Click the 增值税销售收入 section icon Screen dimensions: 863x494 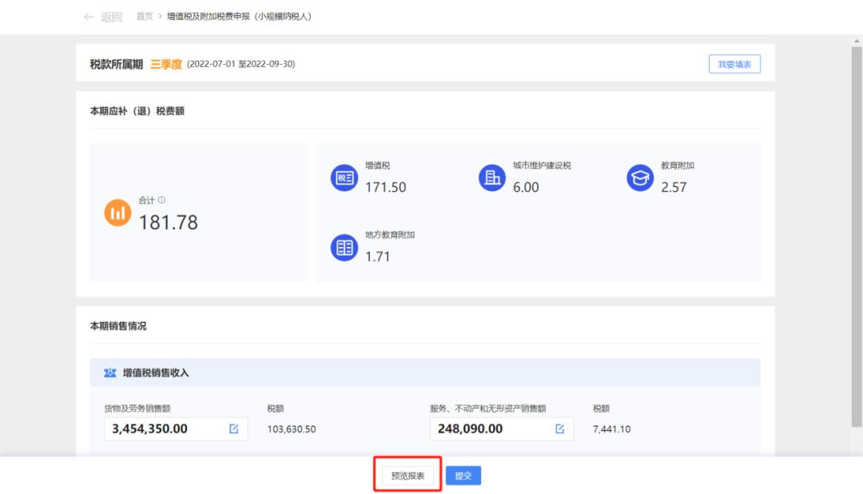[110, 372]
